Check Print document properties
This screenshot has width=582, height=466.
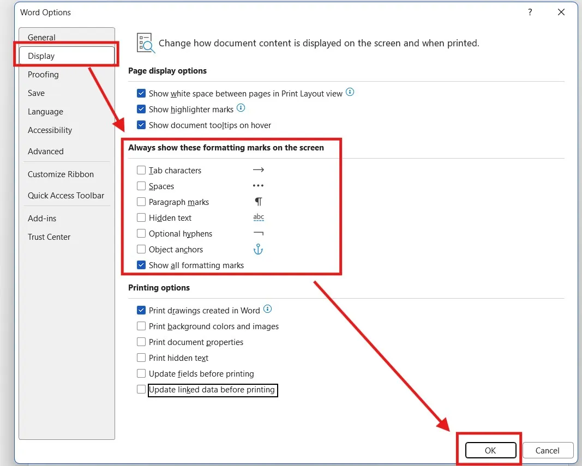pos(141,342)
